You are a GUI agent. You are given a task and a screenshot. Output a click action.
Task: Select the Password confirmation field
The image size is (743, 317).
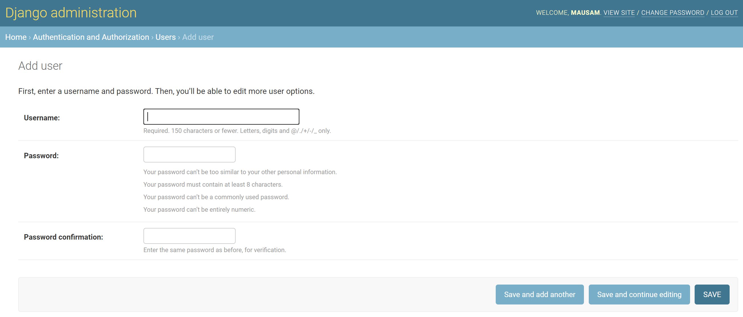pos(189,236)
